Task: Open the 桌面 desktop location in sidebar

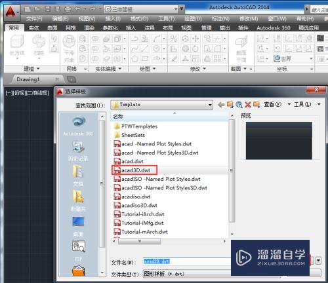Action: pos(78,226)
